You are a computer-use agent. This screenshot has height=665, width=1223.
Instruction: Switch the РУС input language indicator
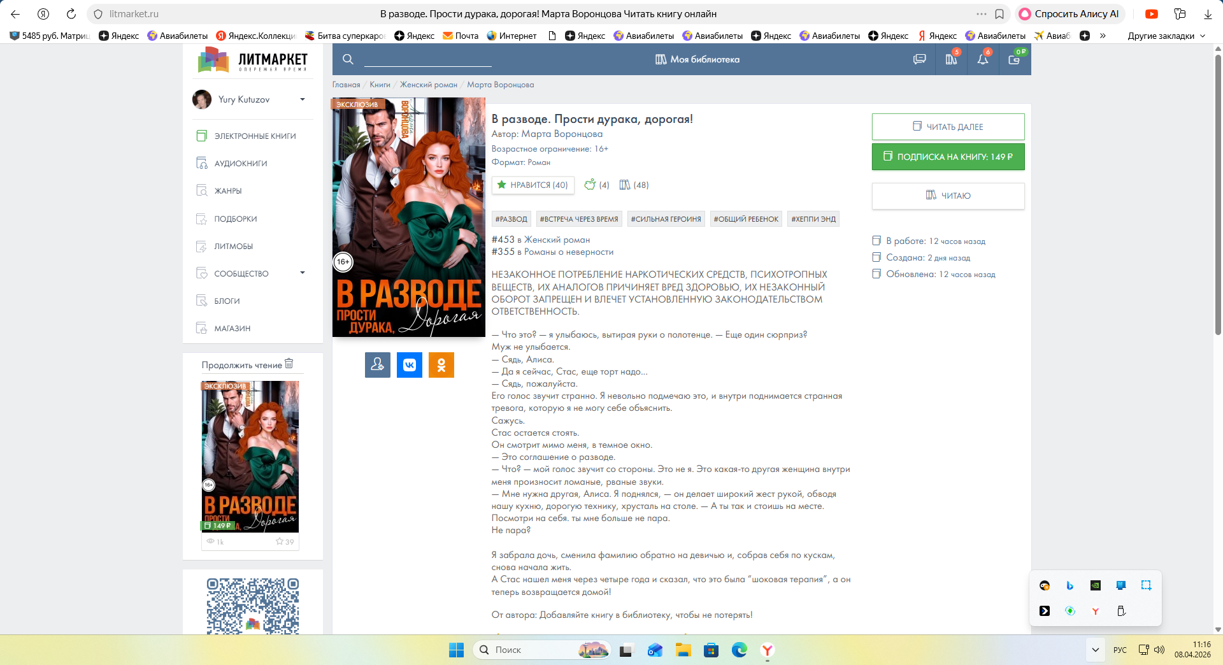[x=1120, y=650]
